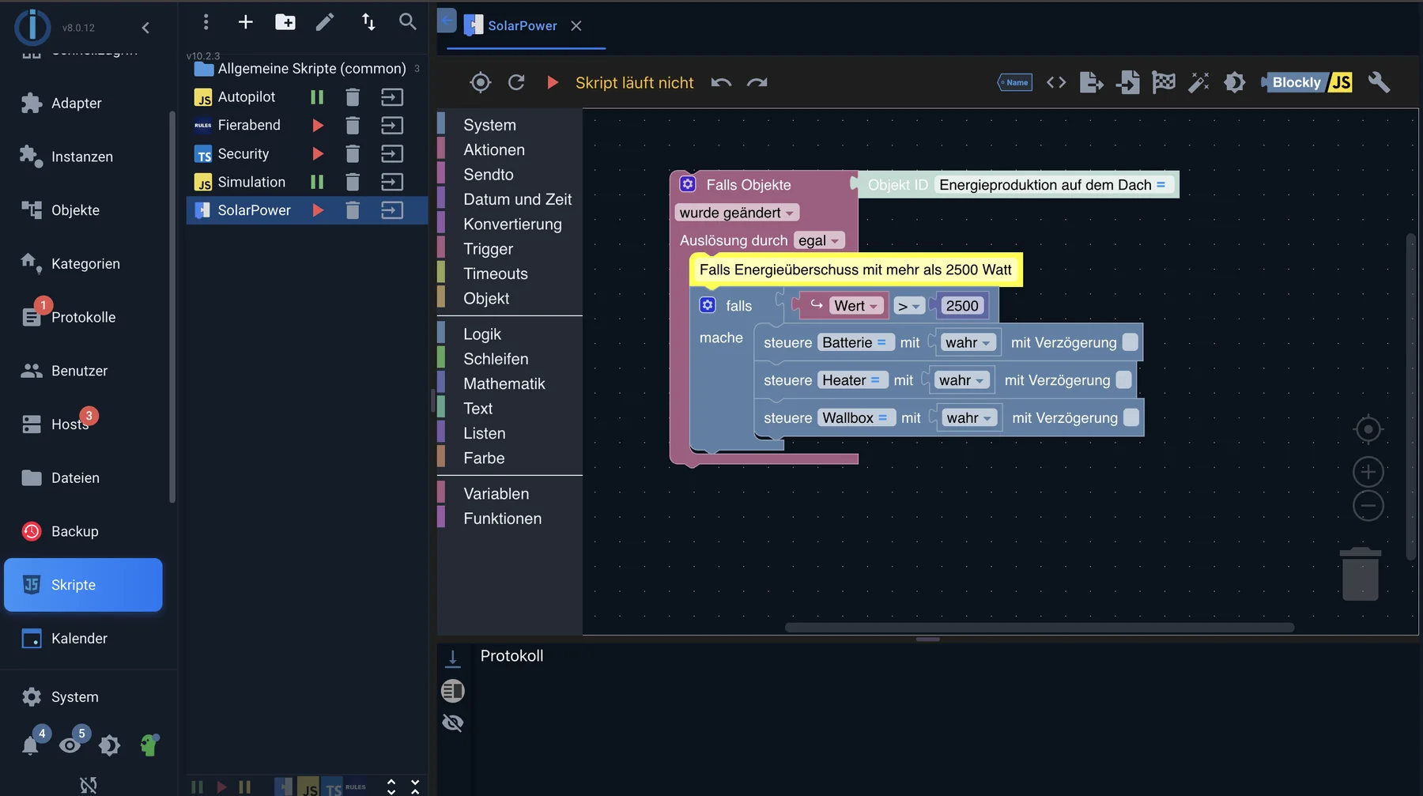The height and width of the screenshot is (796, 1423).
Task: Go to Adapter page
Action: coord(83,104)
